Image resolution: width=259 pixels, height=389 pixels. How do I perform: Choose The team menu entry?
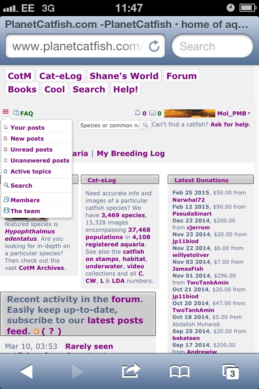(25, 211)
